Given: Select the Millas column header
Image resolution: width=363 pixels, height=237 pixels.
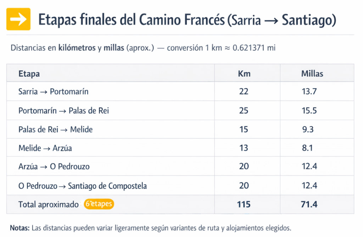Looking at the screenshot, I should tap(312, 74).
